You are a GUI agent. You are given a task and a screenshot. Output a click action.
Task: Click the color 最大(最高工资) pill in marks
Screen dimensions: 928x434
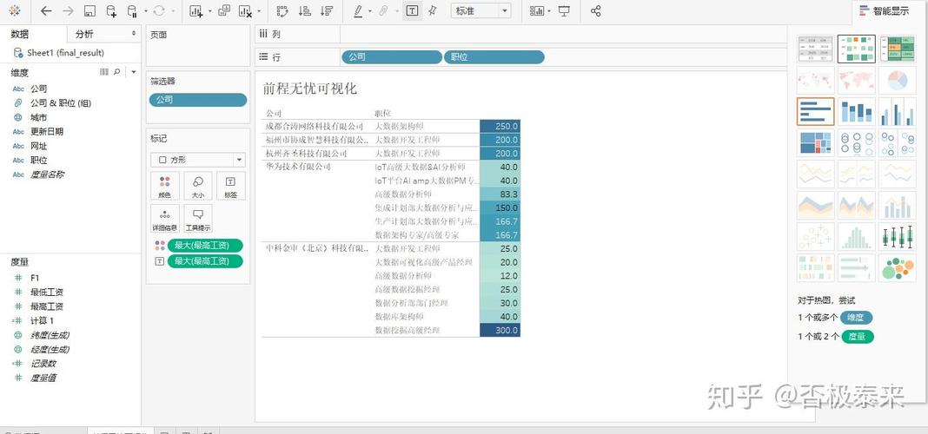(x=205, y=246)
